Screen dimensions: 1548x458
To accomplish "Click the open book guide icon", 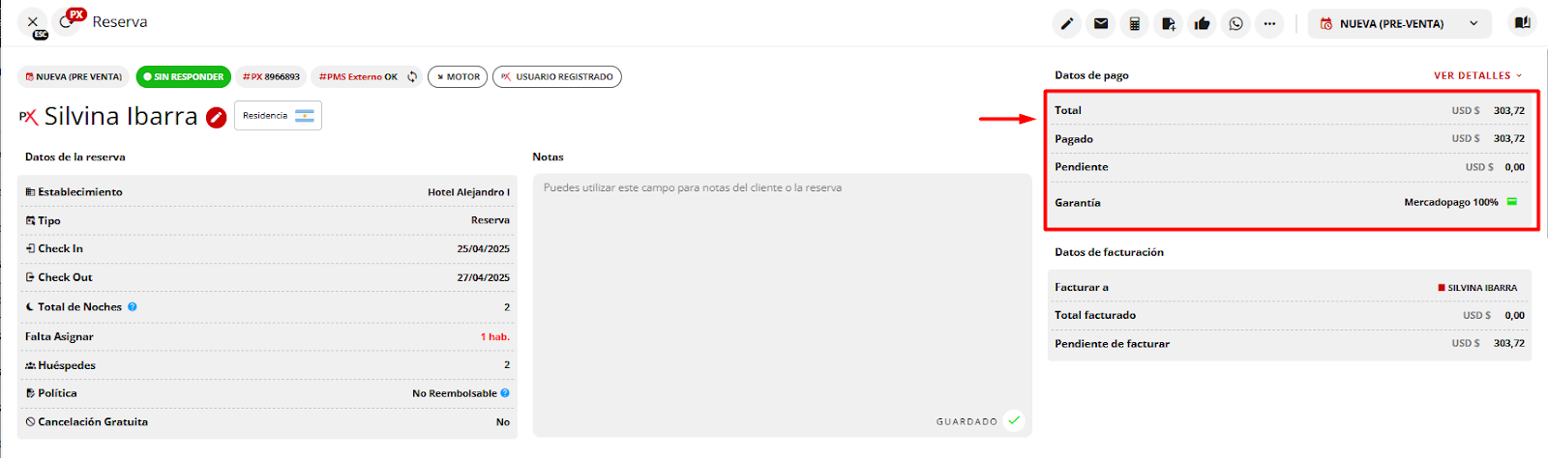I will (x=1522, y=23).
